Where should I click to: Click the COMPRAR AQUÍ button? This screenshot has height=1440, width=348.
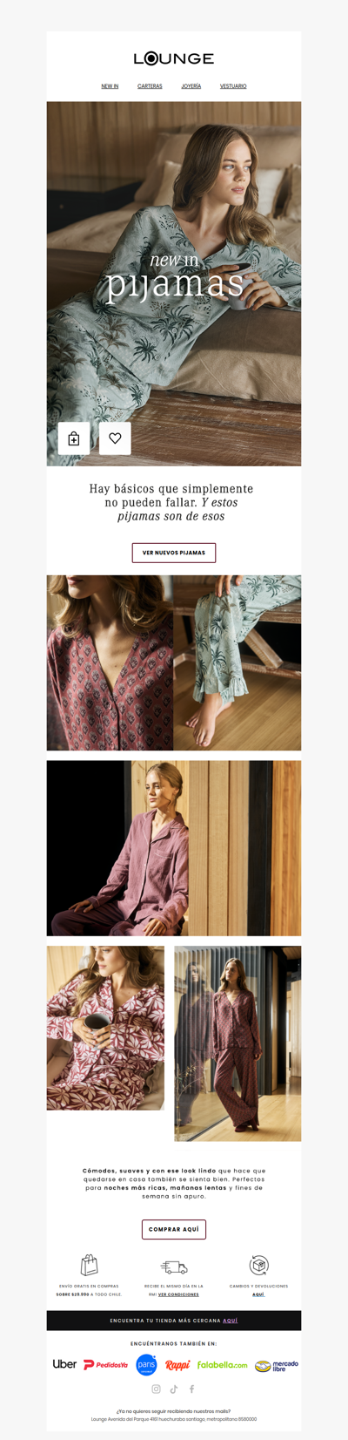click(x=174, y=1229)
